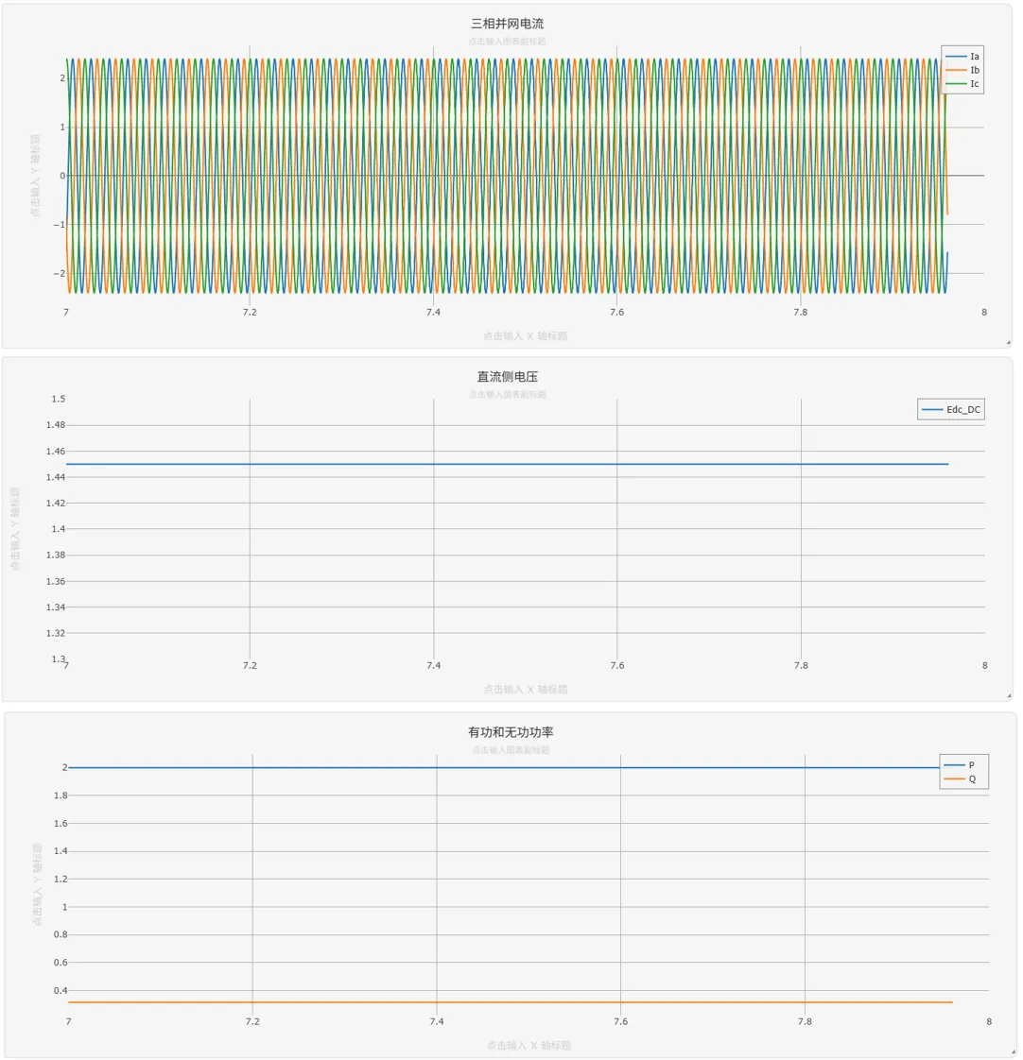The image size is (1023, 1060).
Task: Click resize handle of 三相并网电流 chart
Action: click(x=1008, y=342)
